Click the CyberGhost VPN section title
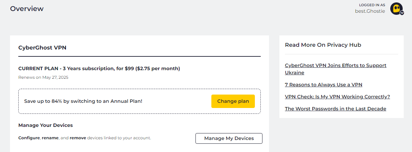Screen dimensions: 412x152 point(42,48)
